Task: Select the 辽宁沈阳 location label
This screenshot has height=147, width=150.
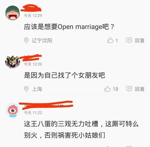Action: [42, 40]
